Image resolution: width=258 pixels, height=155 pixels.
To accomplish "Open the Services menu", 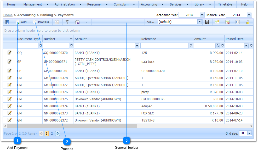I will click(179, 4).
